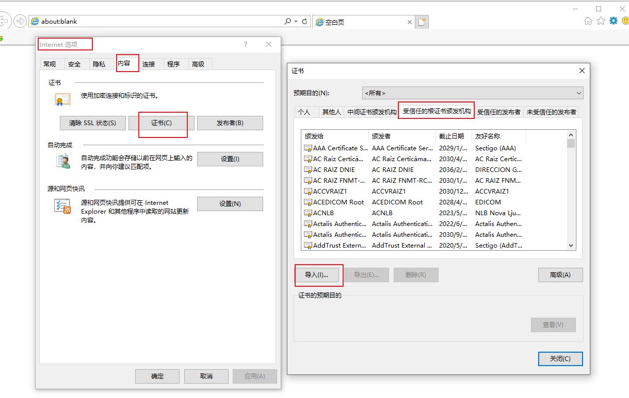Screen dimensions: 629x398
Task: Click the help question mark in Internet 选项
Action: pyautogui.click(x=246, y=44)
